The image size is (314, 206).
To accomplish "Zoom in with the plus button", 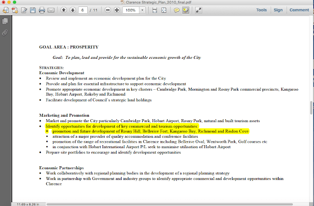I will click(117, 10).
